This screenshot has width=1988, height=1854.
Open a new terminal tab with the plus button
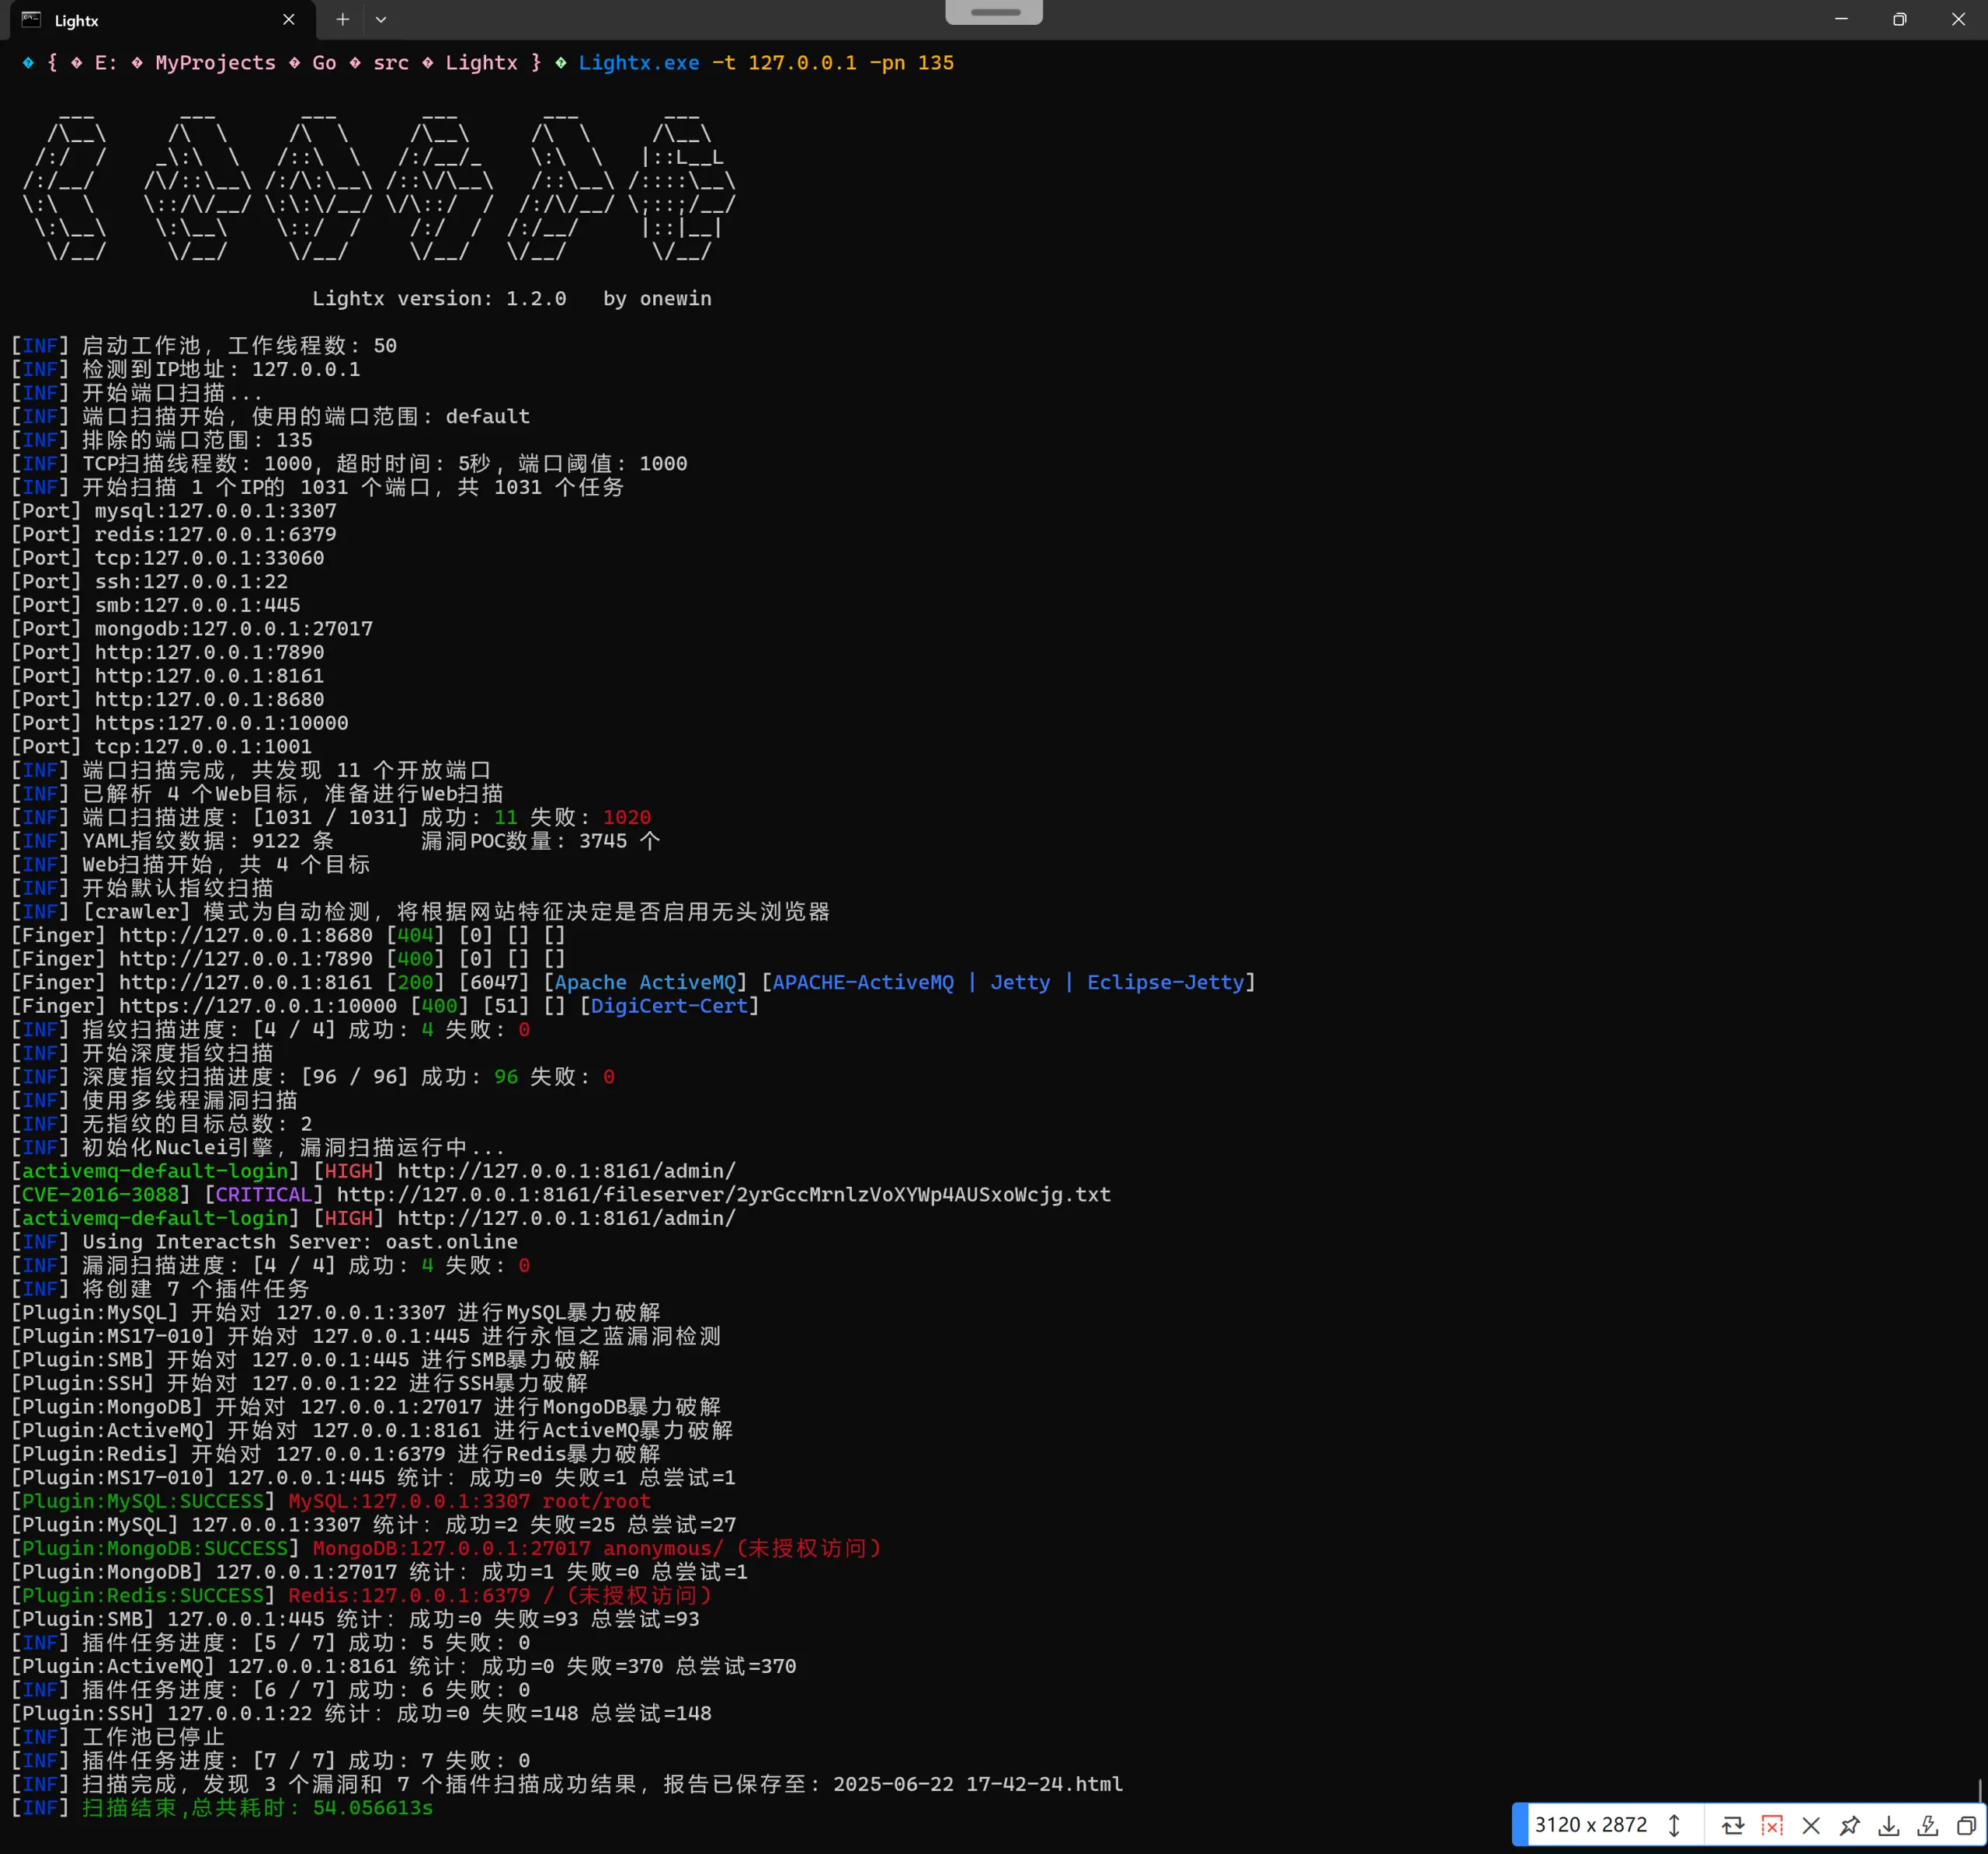(x=342, y=19)
